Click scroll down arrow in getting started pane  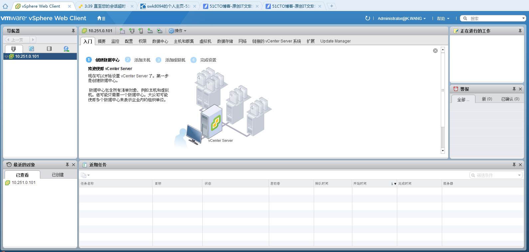442,151
